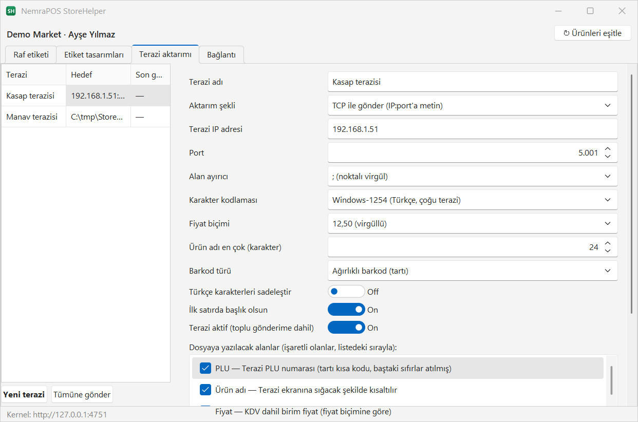Image resolution: width=638 pixels, height=422 pixels.
Task: Toggle Türkçe karakterleri sadeleştir switch on
Action: pos(347,292)
